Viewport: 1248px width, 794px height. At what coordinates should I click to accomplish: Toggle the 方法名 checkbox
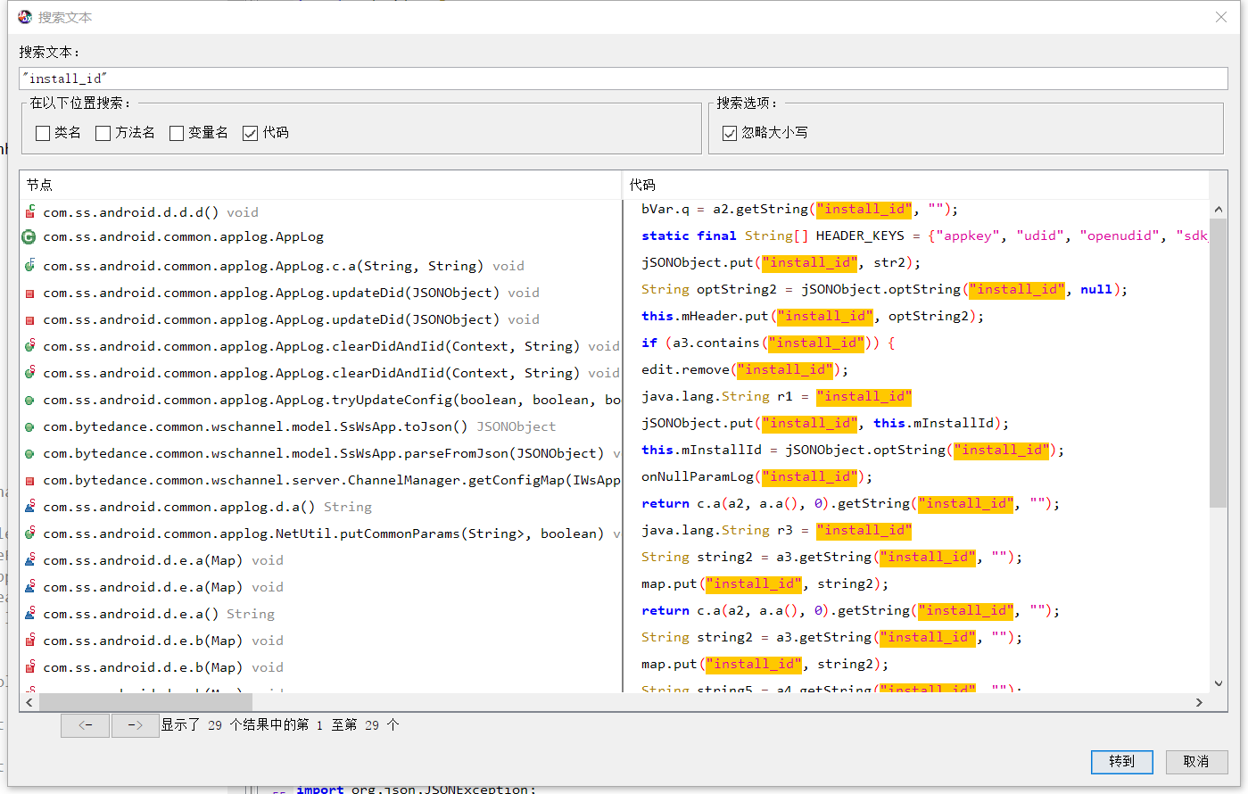103,133
